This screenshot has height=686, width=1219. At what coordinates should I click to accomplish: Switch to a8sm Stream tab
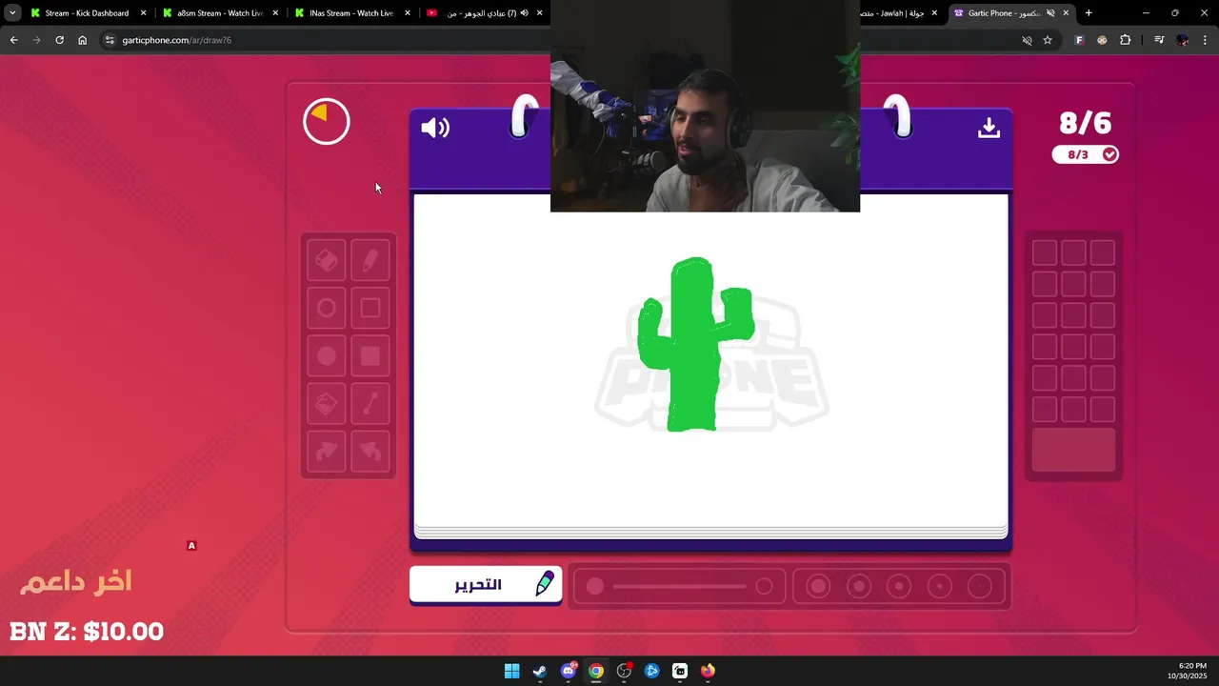[x=219, y=13]
